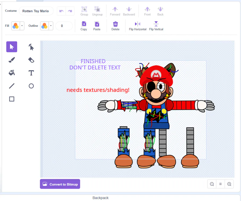
Task: Select the FINISHED text on canvas
Action: 93,61
